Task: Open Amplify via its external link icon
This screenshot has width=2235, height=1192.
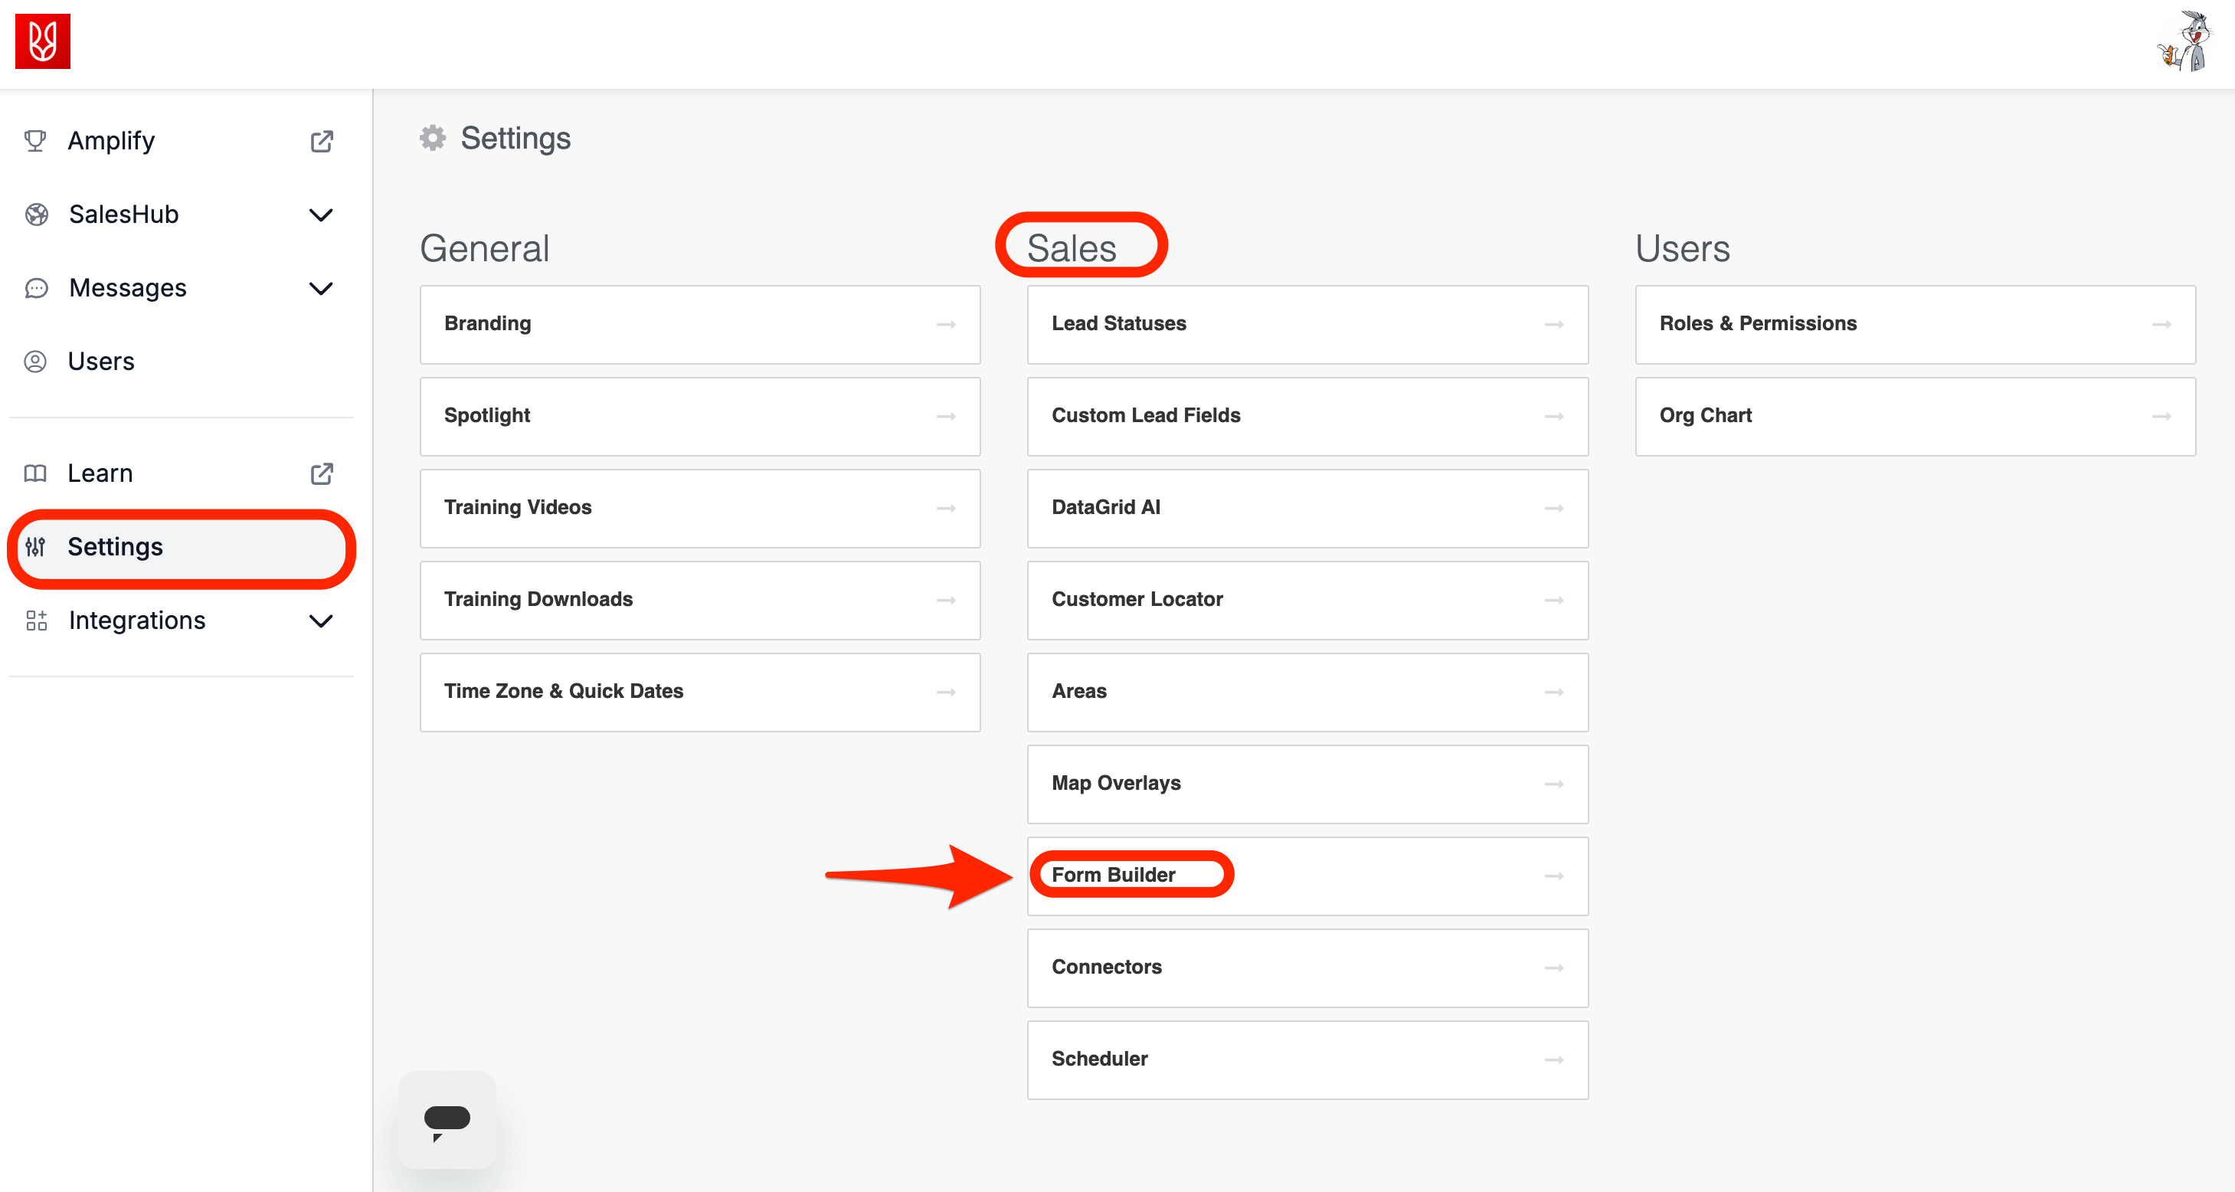Action: [321, 142]
